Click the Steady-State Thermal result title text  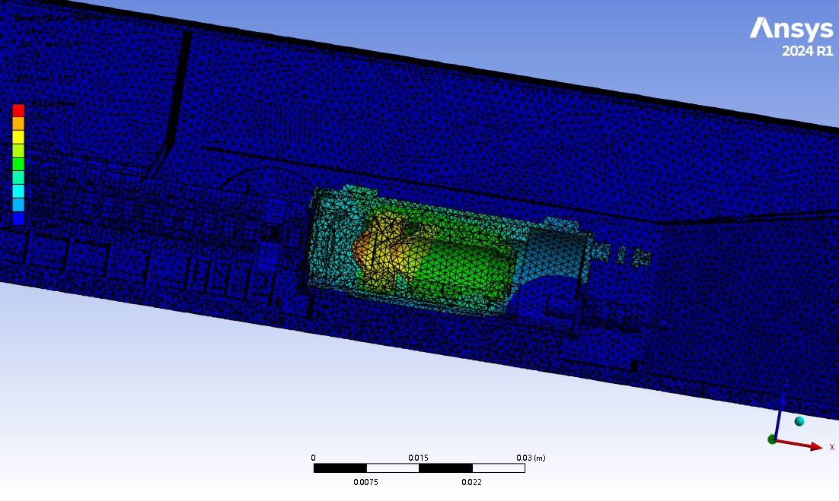click(46, 17)
